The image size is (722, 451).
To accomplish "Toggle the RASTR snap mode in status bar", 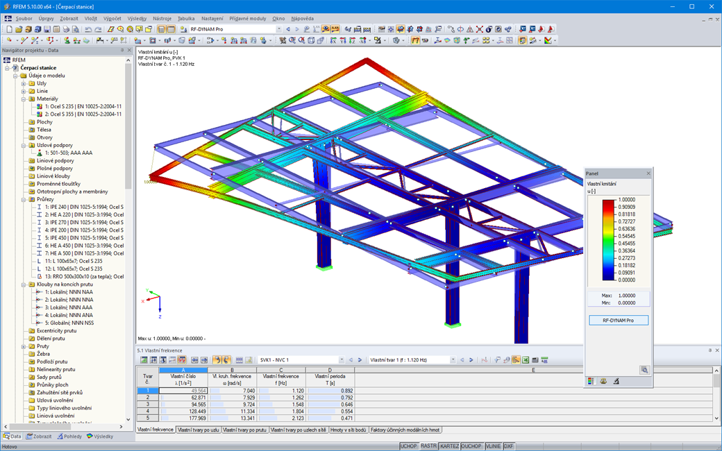I will coord(429,445).
